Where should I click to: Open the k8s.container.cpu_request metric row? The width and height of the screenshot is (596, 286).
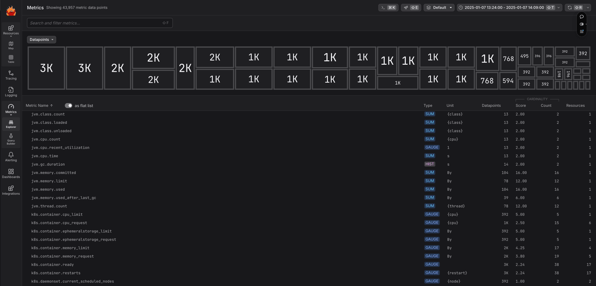click(x=309, y=223)
